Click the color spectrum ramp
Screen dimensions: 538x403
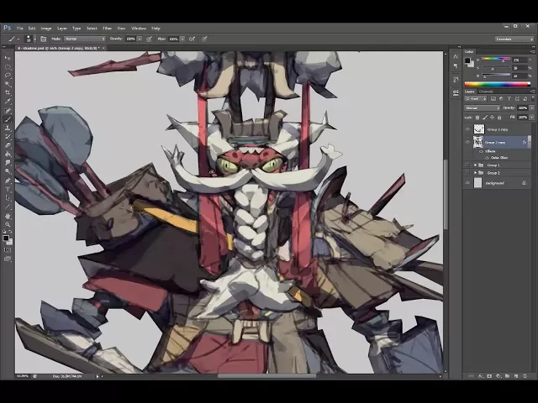tap(497, 84)
